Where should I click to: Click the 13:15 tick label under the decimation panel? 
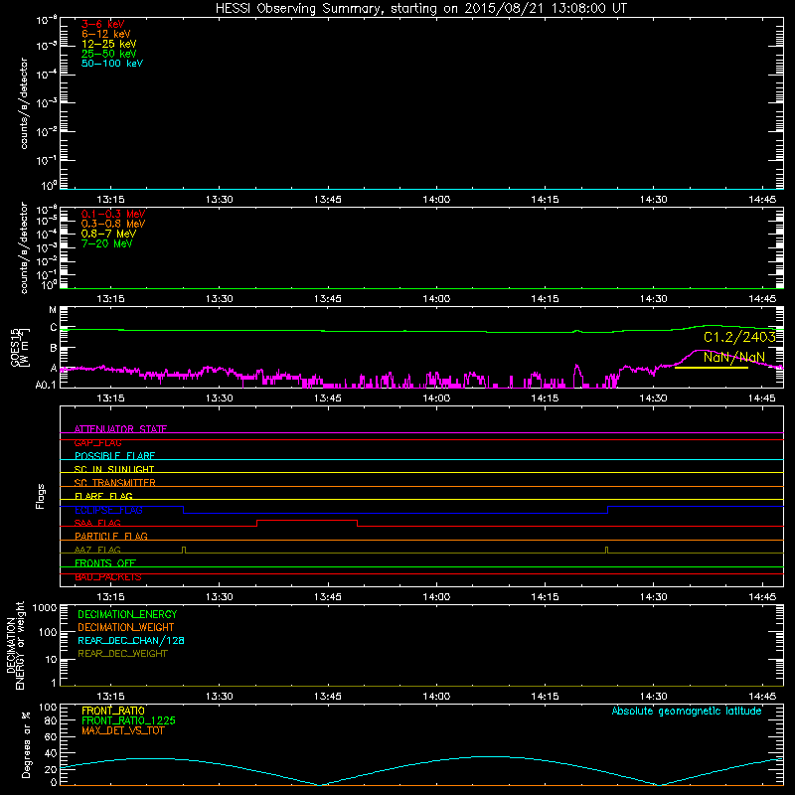coord(110,697)
